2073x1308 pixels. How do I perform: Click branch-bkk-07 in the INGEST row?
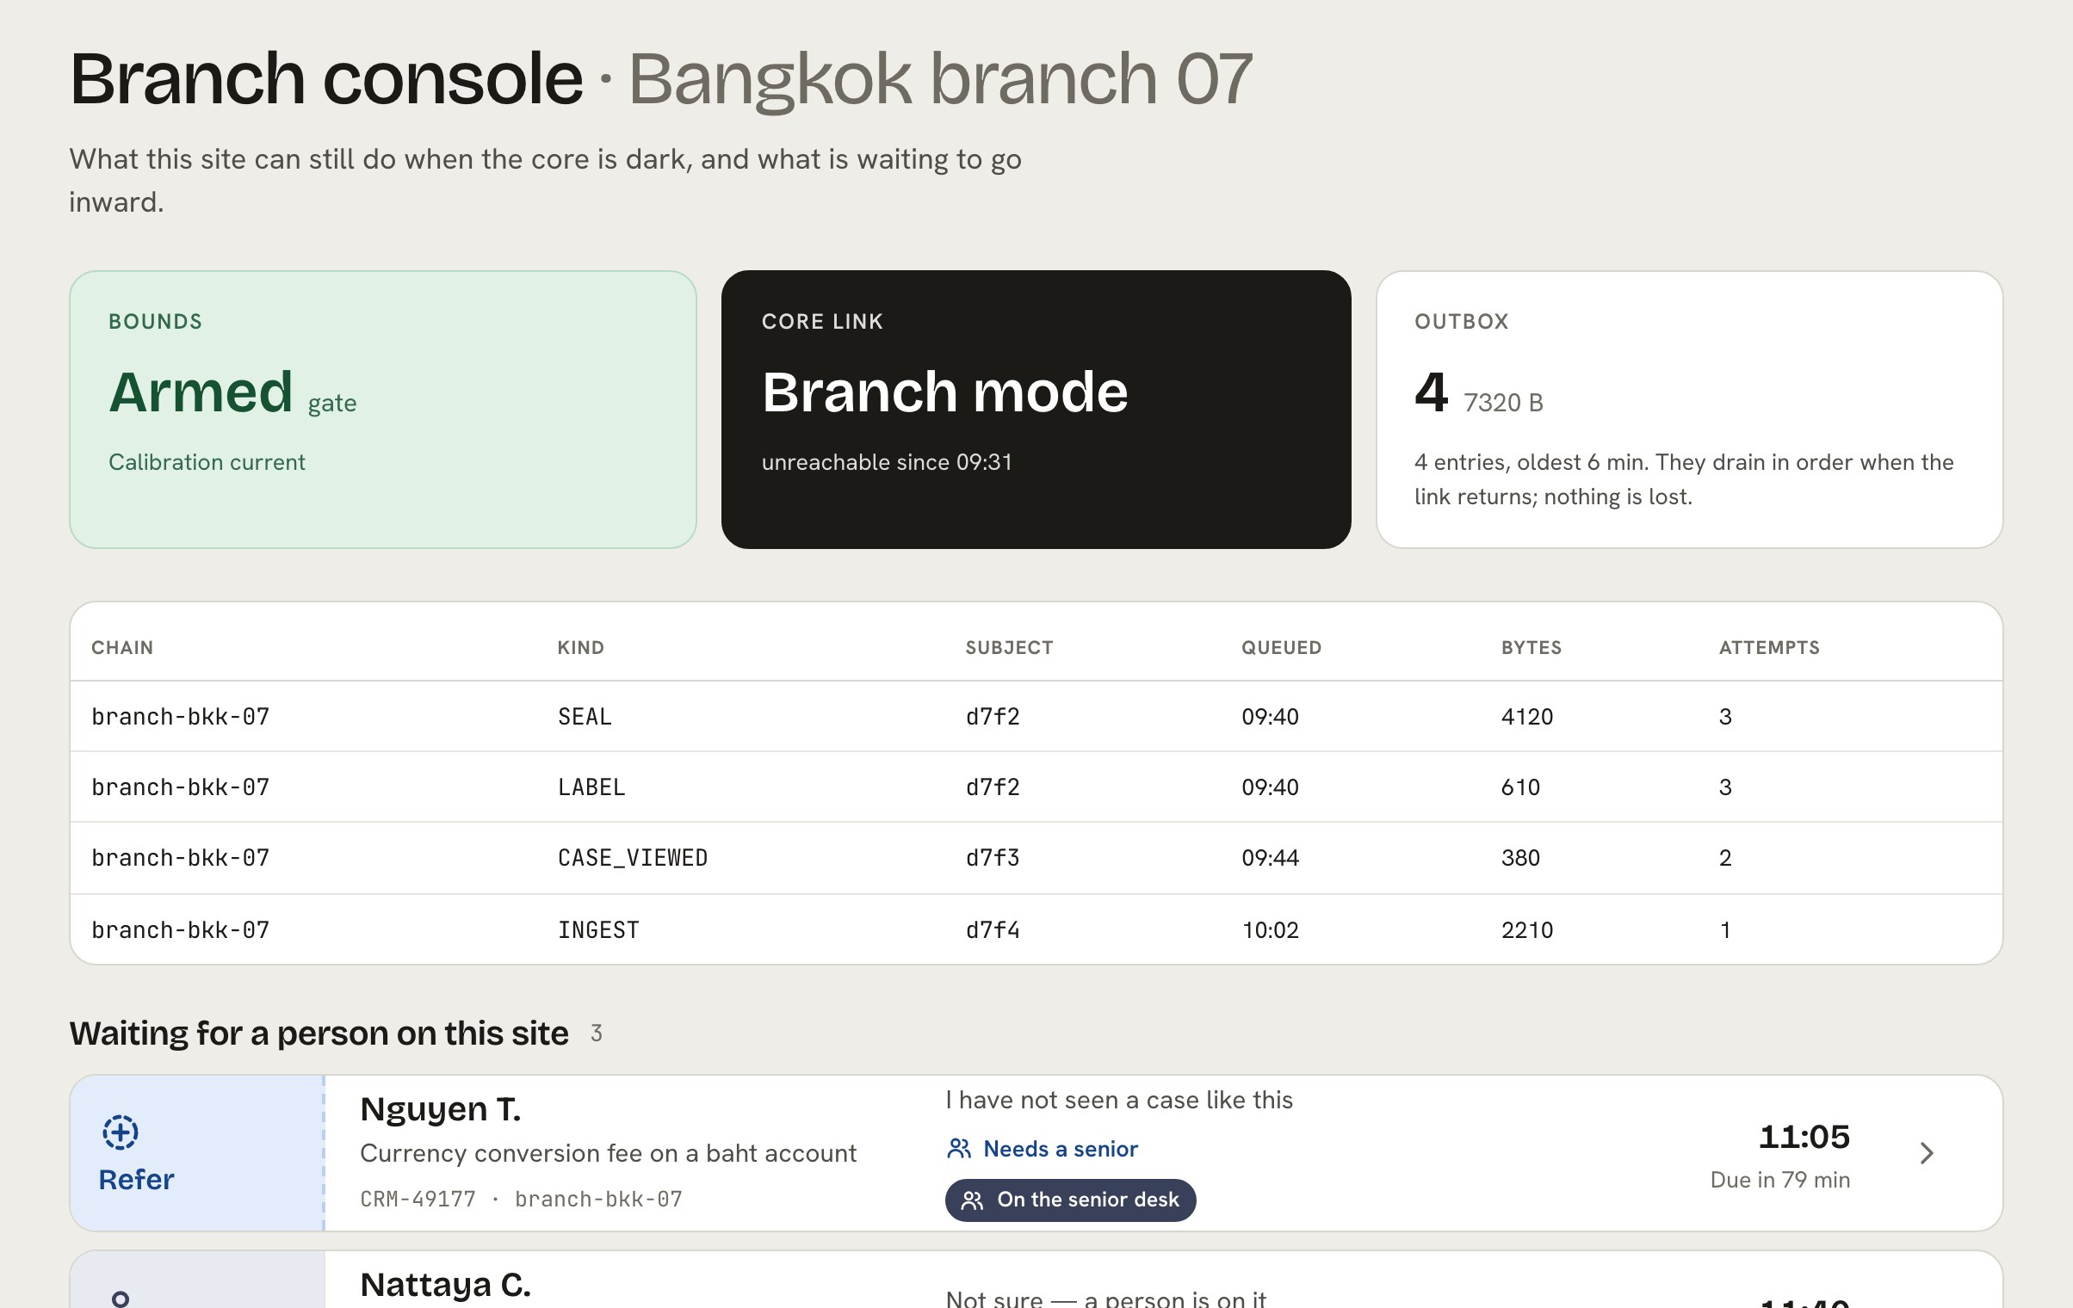tap(180, 929)
